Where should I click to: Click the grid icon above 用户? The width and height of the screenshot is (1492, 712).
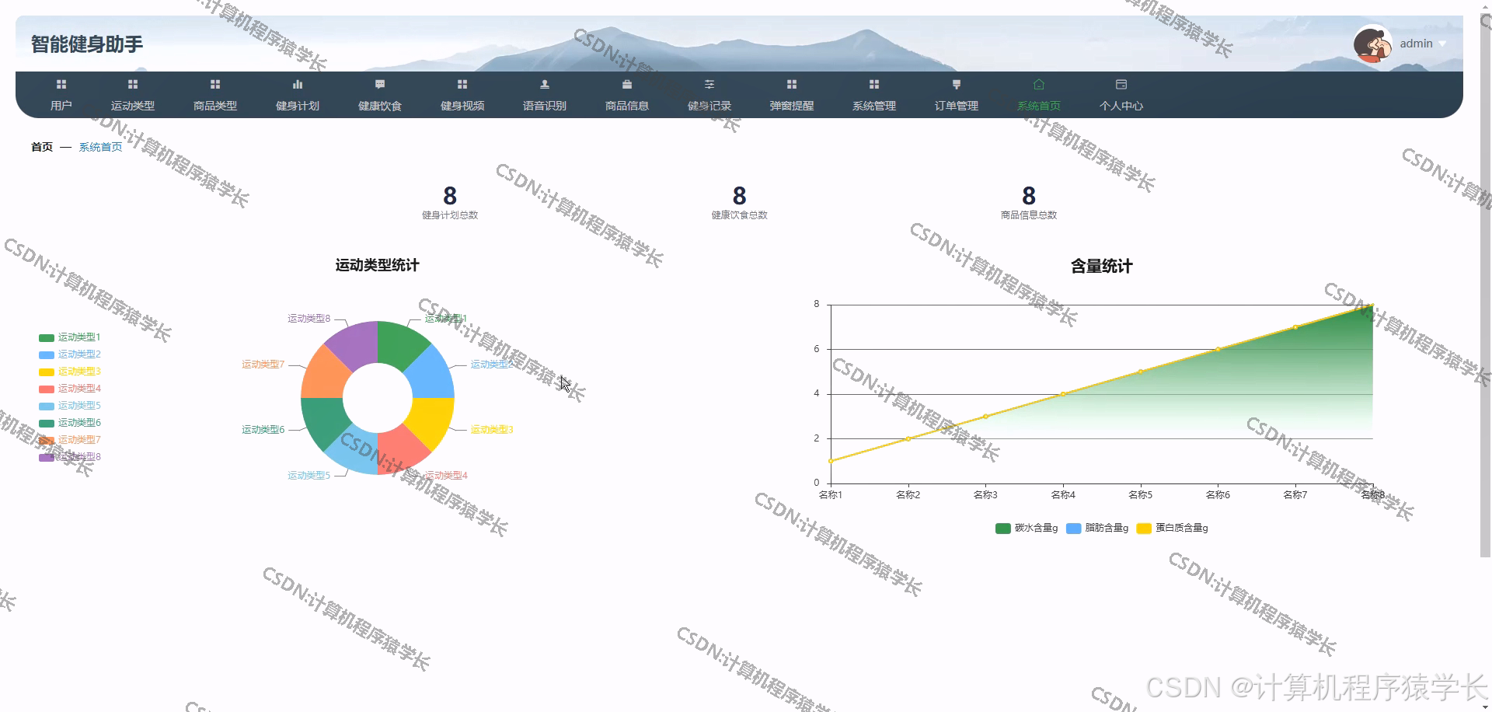[x=61, y=84]
